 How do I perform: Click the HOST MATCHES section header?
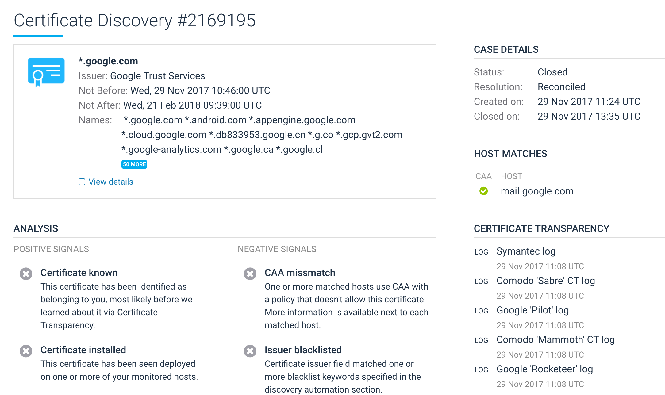pyautogui.click(x=510, y=154)
